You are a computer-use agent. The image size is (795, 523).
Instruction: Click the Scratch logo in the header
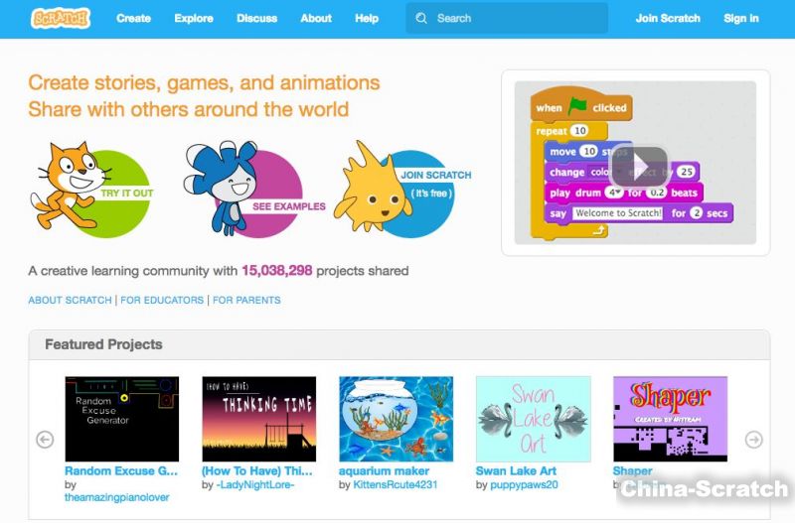[61, 18]
